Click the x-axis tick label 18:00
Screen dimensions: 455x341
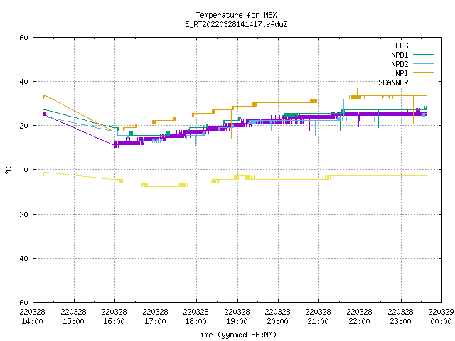point(196,321)
